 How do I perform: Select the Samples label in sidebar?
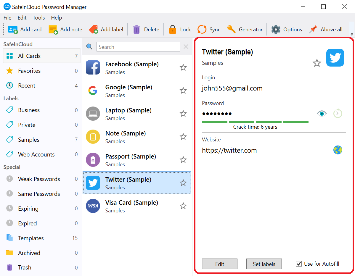[x=42, y=140]
